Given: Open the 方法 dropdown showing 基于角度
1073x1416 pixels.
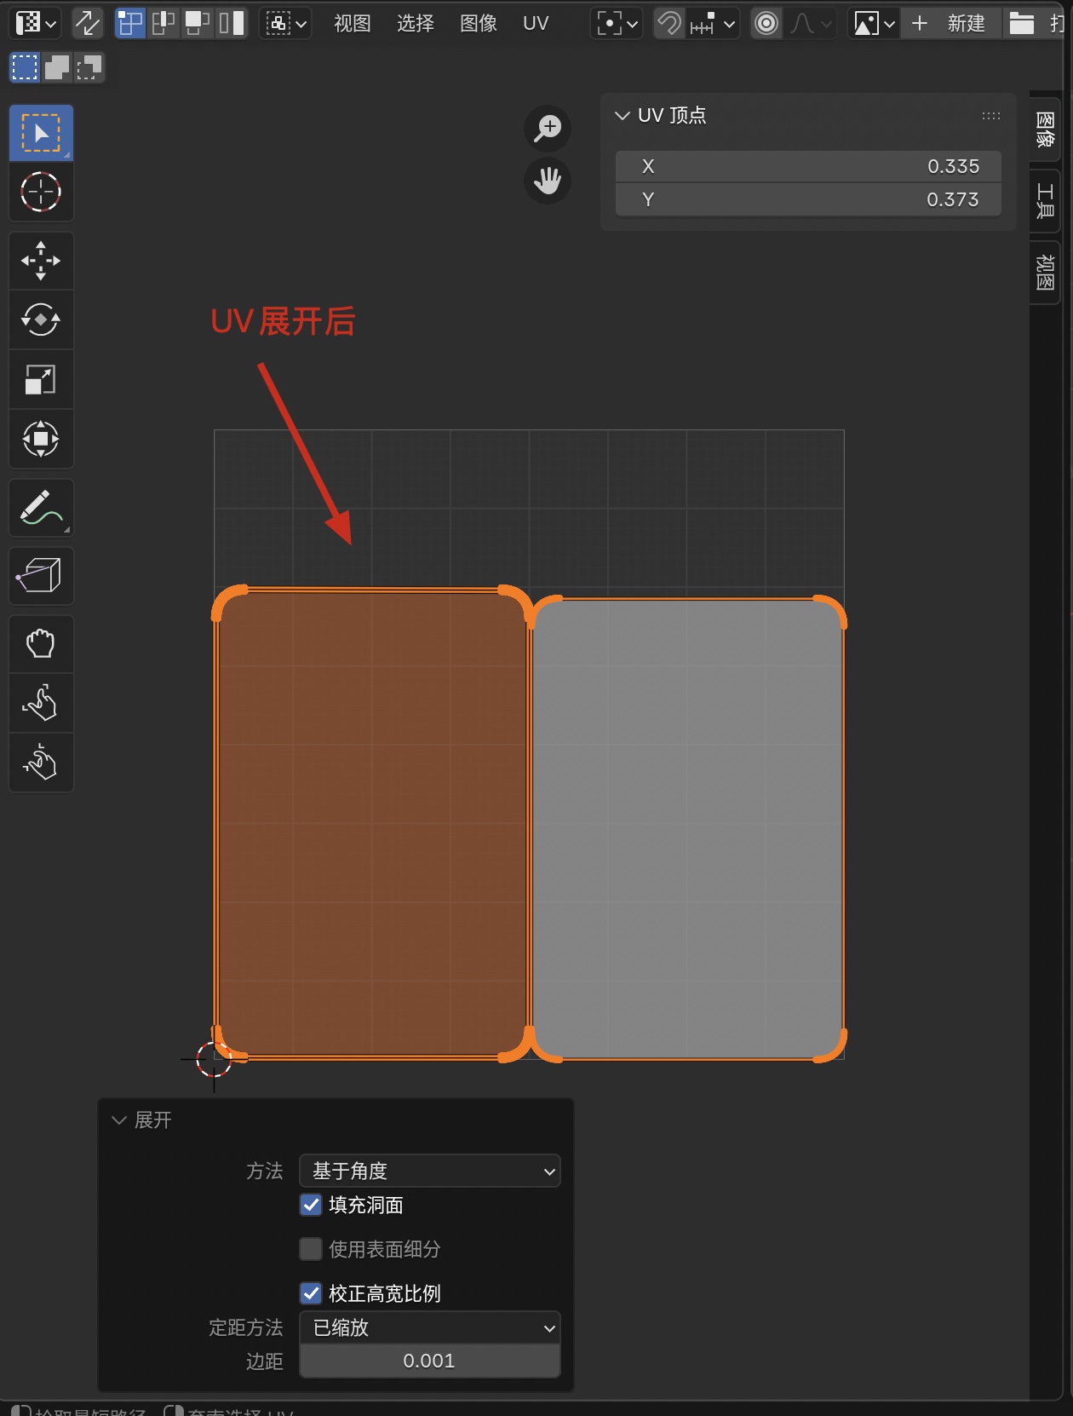Looking at the screenshot, I should coord(429,1171).
